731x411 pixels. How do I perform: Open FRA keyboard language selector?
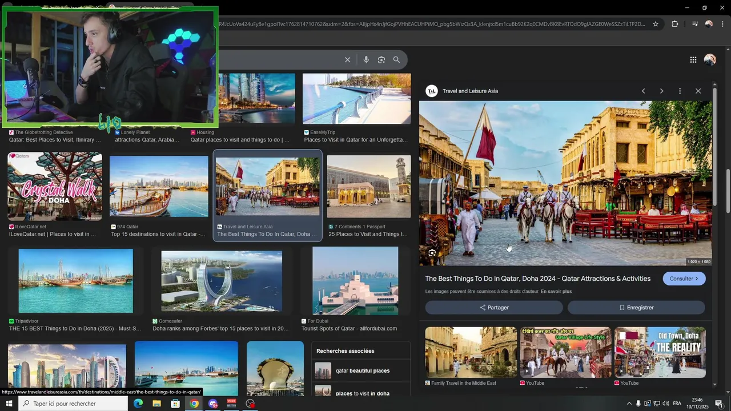(x=677, y=404)
